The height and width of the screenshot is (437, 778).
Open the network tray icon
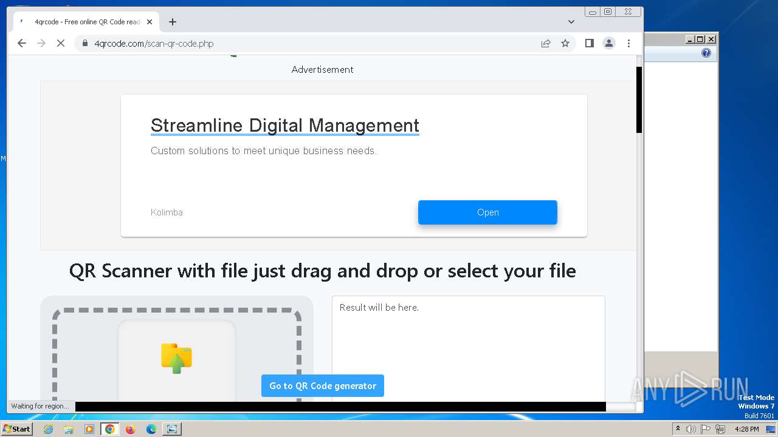720,429
